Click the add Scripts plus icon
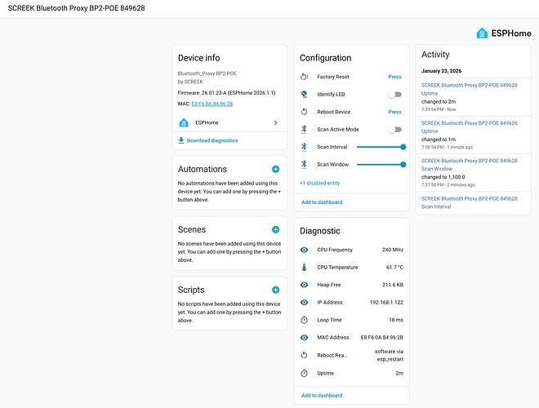This screenshot has width=539, height=408. tap(275, 290)
